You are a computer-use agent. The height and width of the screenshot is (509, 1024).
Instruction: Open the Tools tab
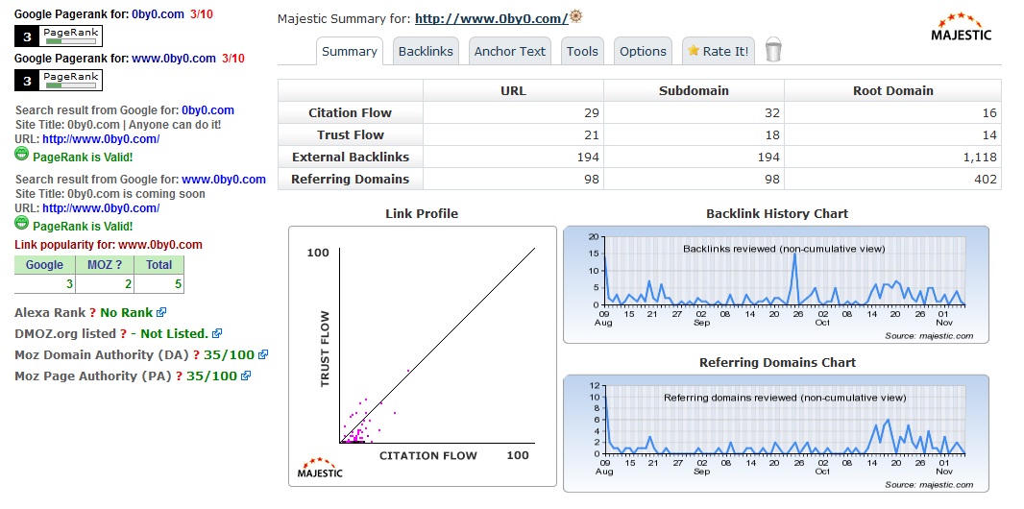582,52
